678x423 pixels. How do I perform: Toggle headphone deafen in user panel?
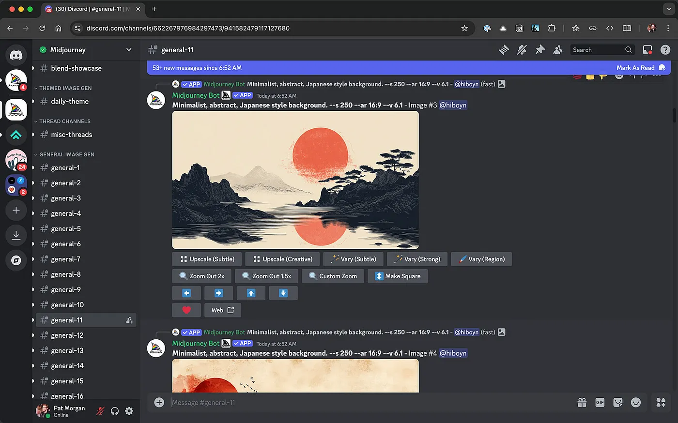pyautogui.click(x=115, y=411)
